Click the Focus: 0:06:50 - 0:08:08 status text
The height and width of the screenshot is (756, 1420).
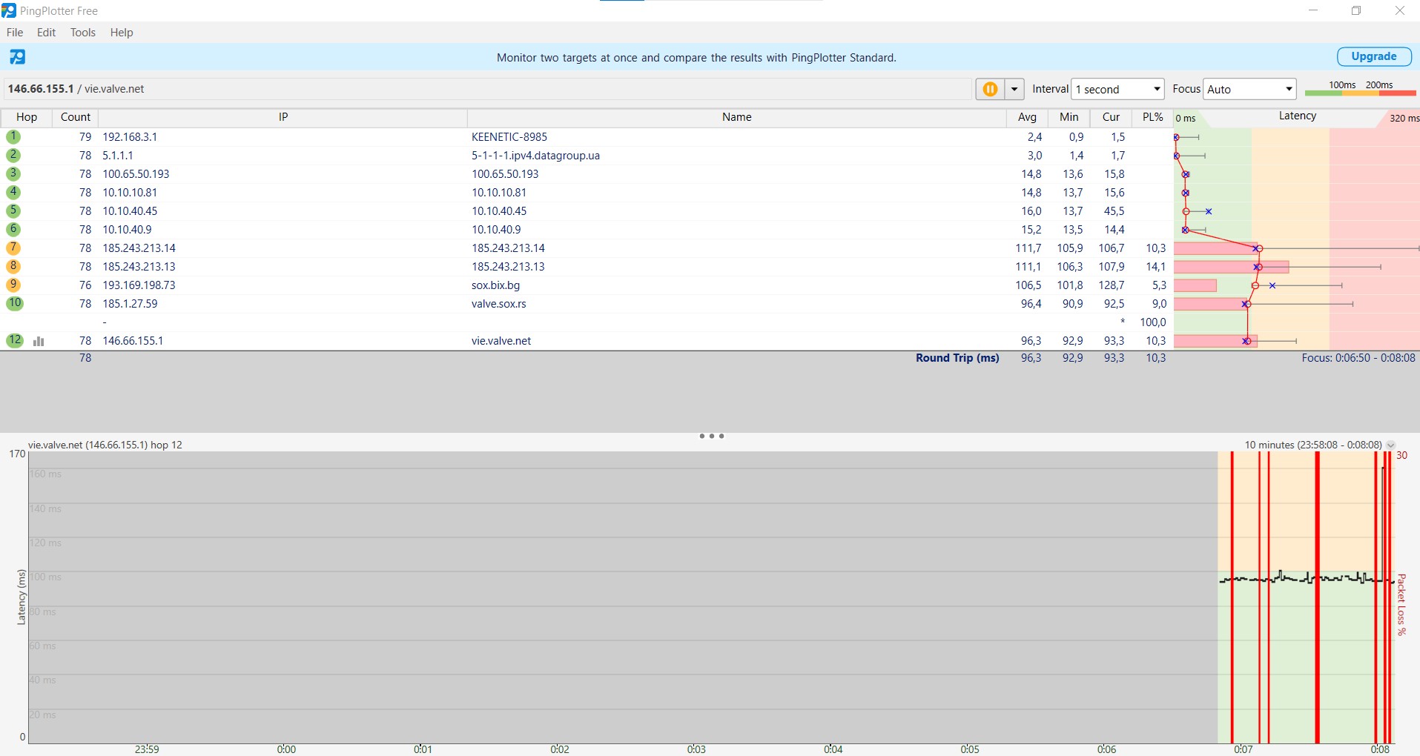pyautogui.click(x=1358, y=357)
